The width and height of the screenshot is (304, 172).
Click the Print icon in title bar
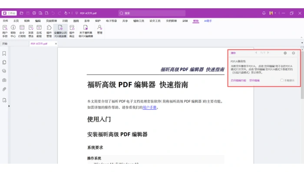pyautogui.click(x=34, y=13)
